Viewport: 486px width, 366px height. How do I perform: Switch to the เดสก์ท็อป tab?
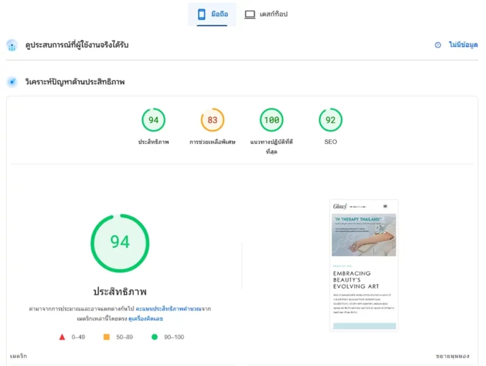266,14
